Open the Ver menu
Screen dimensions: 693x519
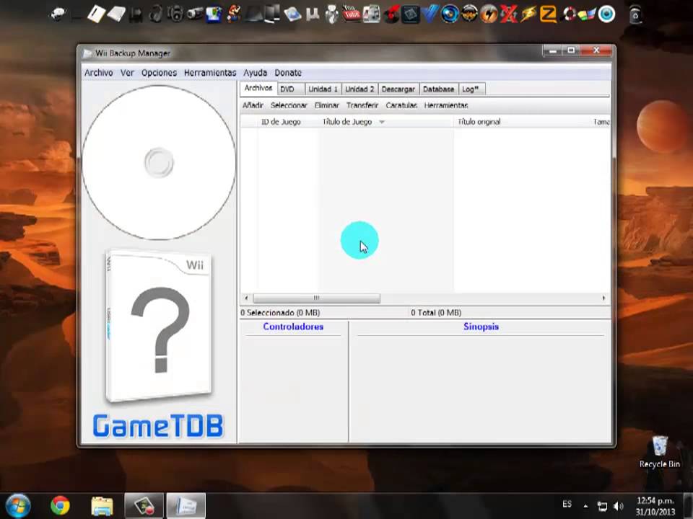pyautogui.click(x=127, y=73)
